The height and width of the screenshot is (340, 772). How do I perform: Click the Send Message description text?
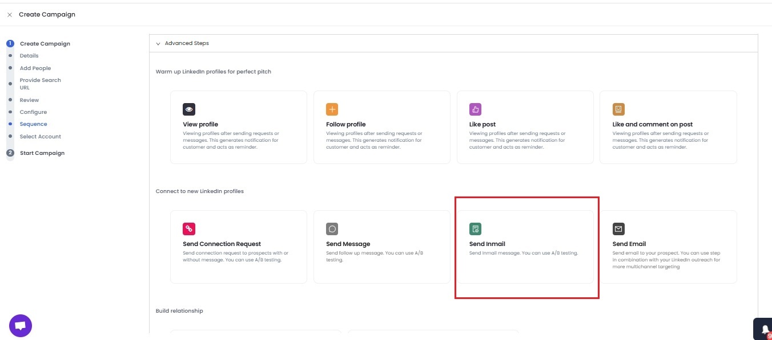tap(375, 256)
